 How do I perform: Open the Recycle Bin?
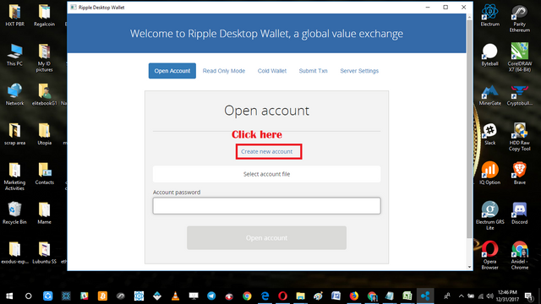[x=15, y=213]
